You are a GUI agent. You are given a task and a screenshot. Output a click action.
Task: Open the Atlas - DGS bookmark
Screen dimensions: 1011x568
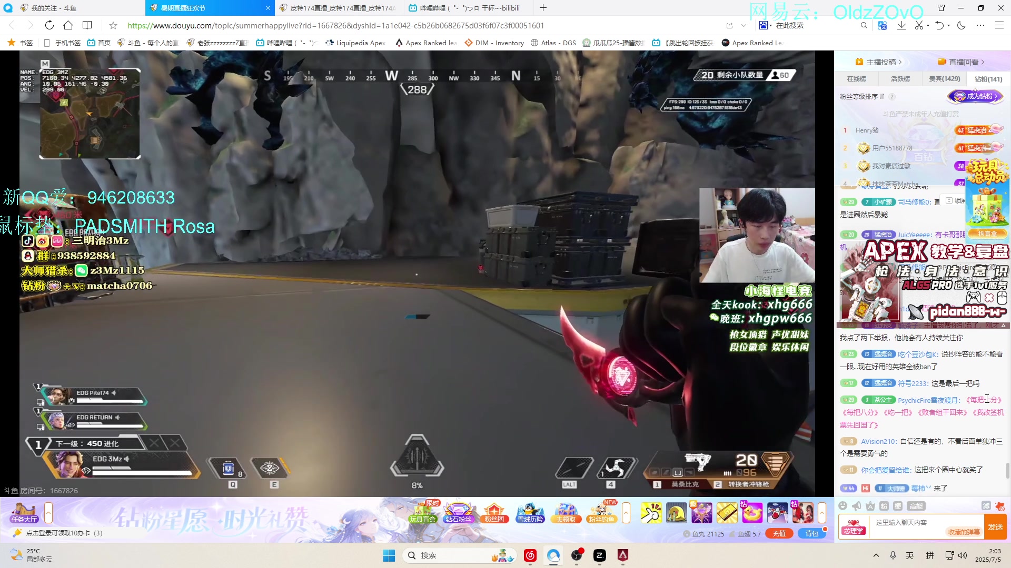[x=553, y=43]
